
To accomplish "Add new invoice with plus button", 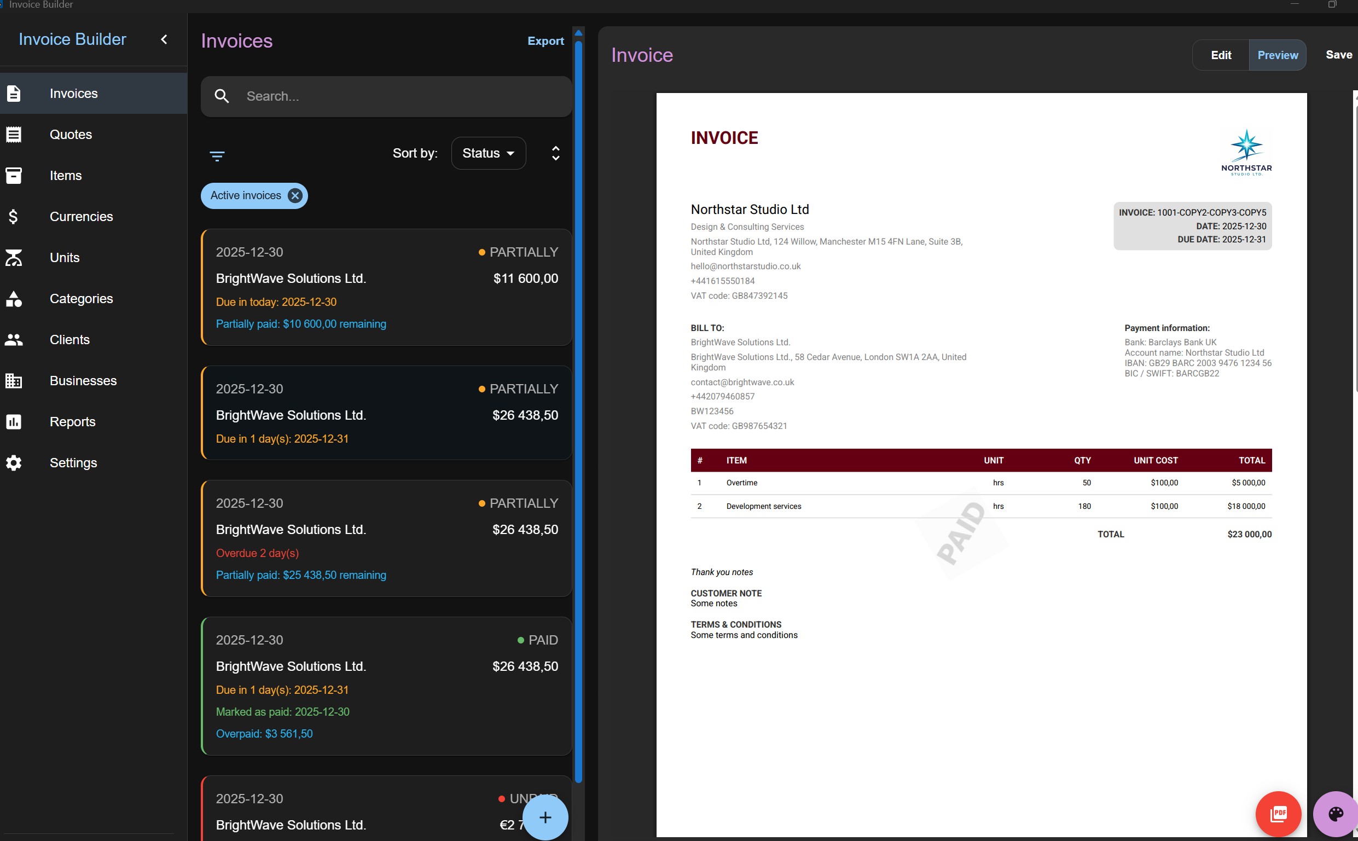I will tap(545, 817).
